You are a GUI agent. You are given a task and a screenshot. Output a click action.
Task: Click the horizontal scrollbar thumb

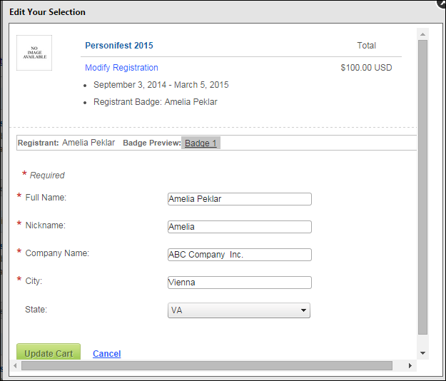pyautogui.click(x=207, y=365)
